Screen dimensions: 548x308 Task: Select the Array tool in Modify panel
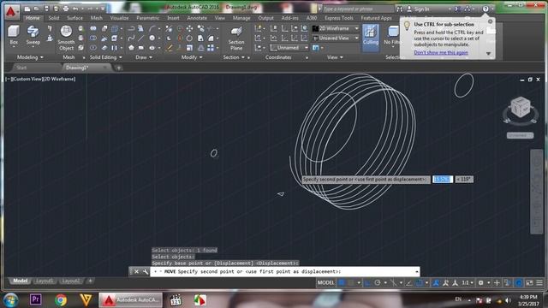(x=211, y=48)
